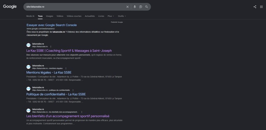Screen dimensions: 266x130
Task: Open the Livres tab
Action: coord(101,16)
